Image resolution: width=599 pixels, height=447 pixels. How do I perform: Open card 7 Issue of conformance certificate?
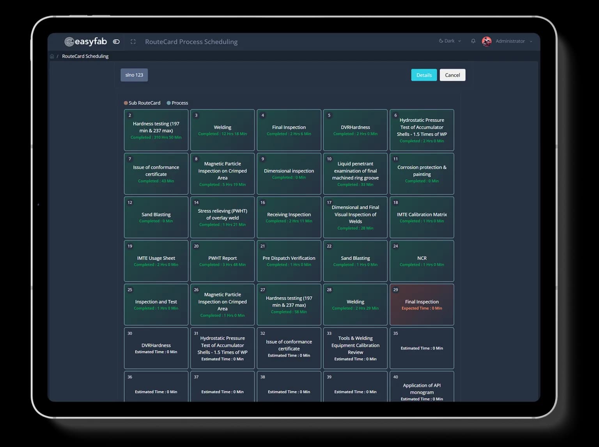[156, 174]
